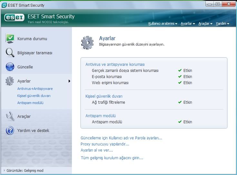Click the green check next to E-posta koruması
Viewport: 237px width, 175px height.
(x=180, y=76)
